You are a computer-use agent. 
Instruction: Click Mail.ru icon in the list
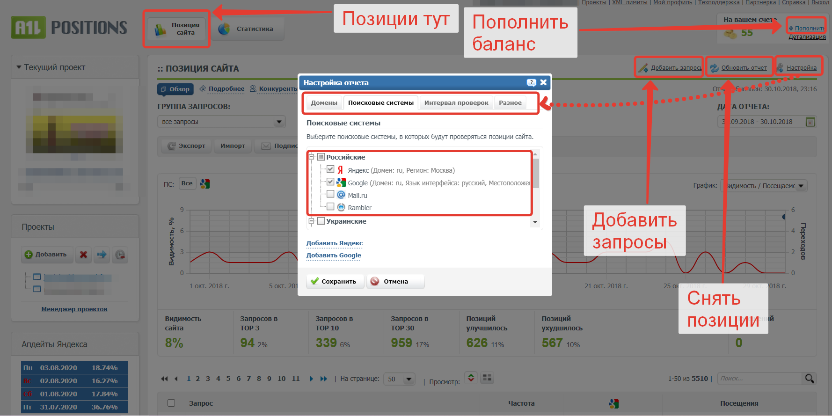[341, 195]
